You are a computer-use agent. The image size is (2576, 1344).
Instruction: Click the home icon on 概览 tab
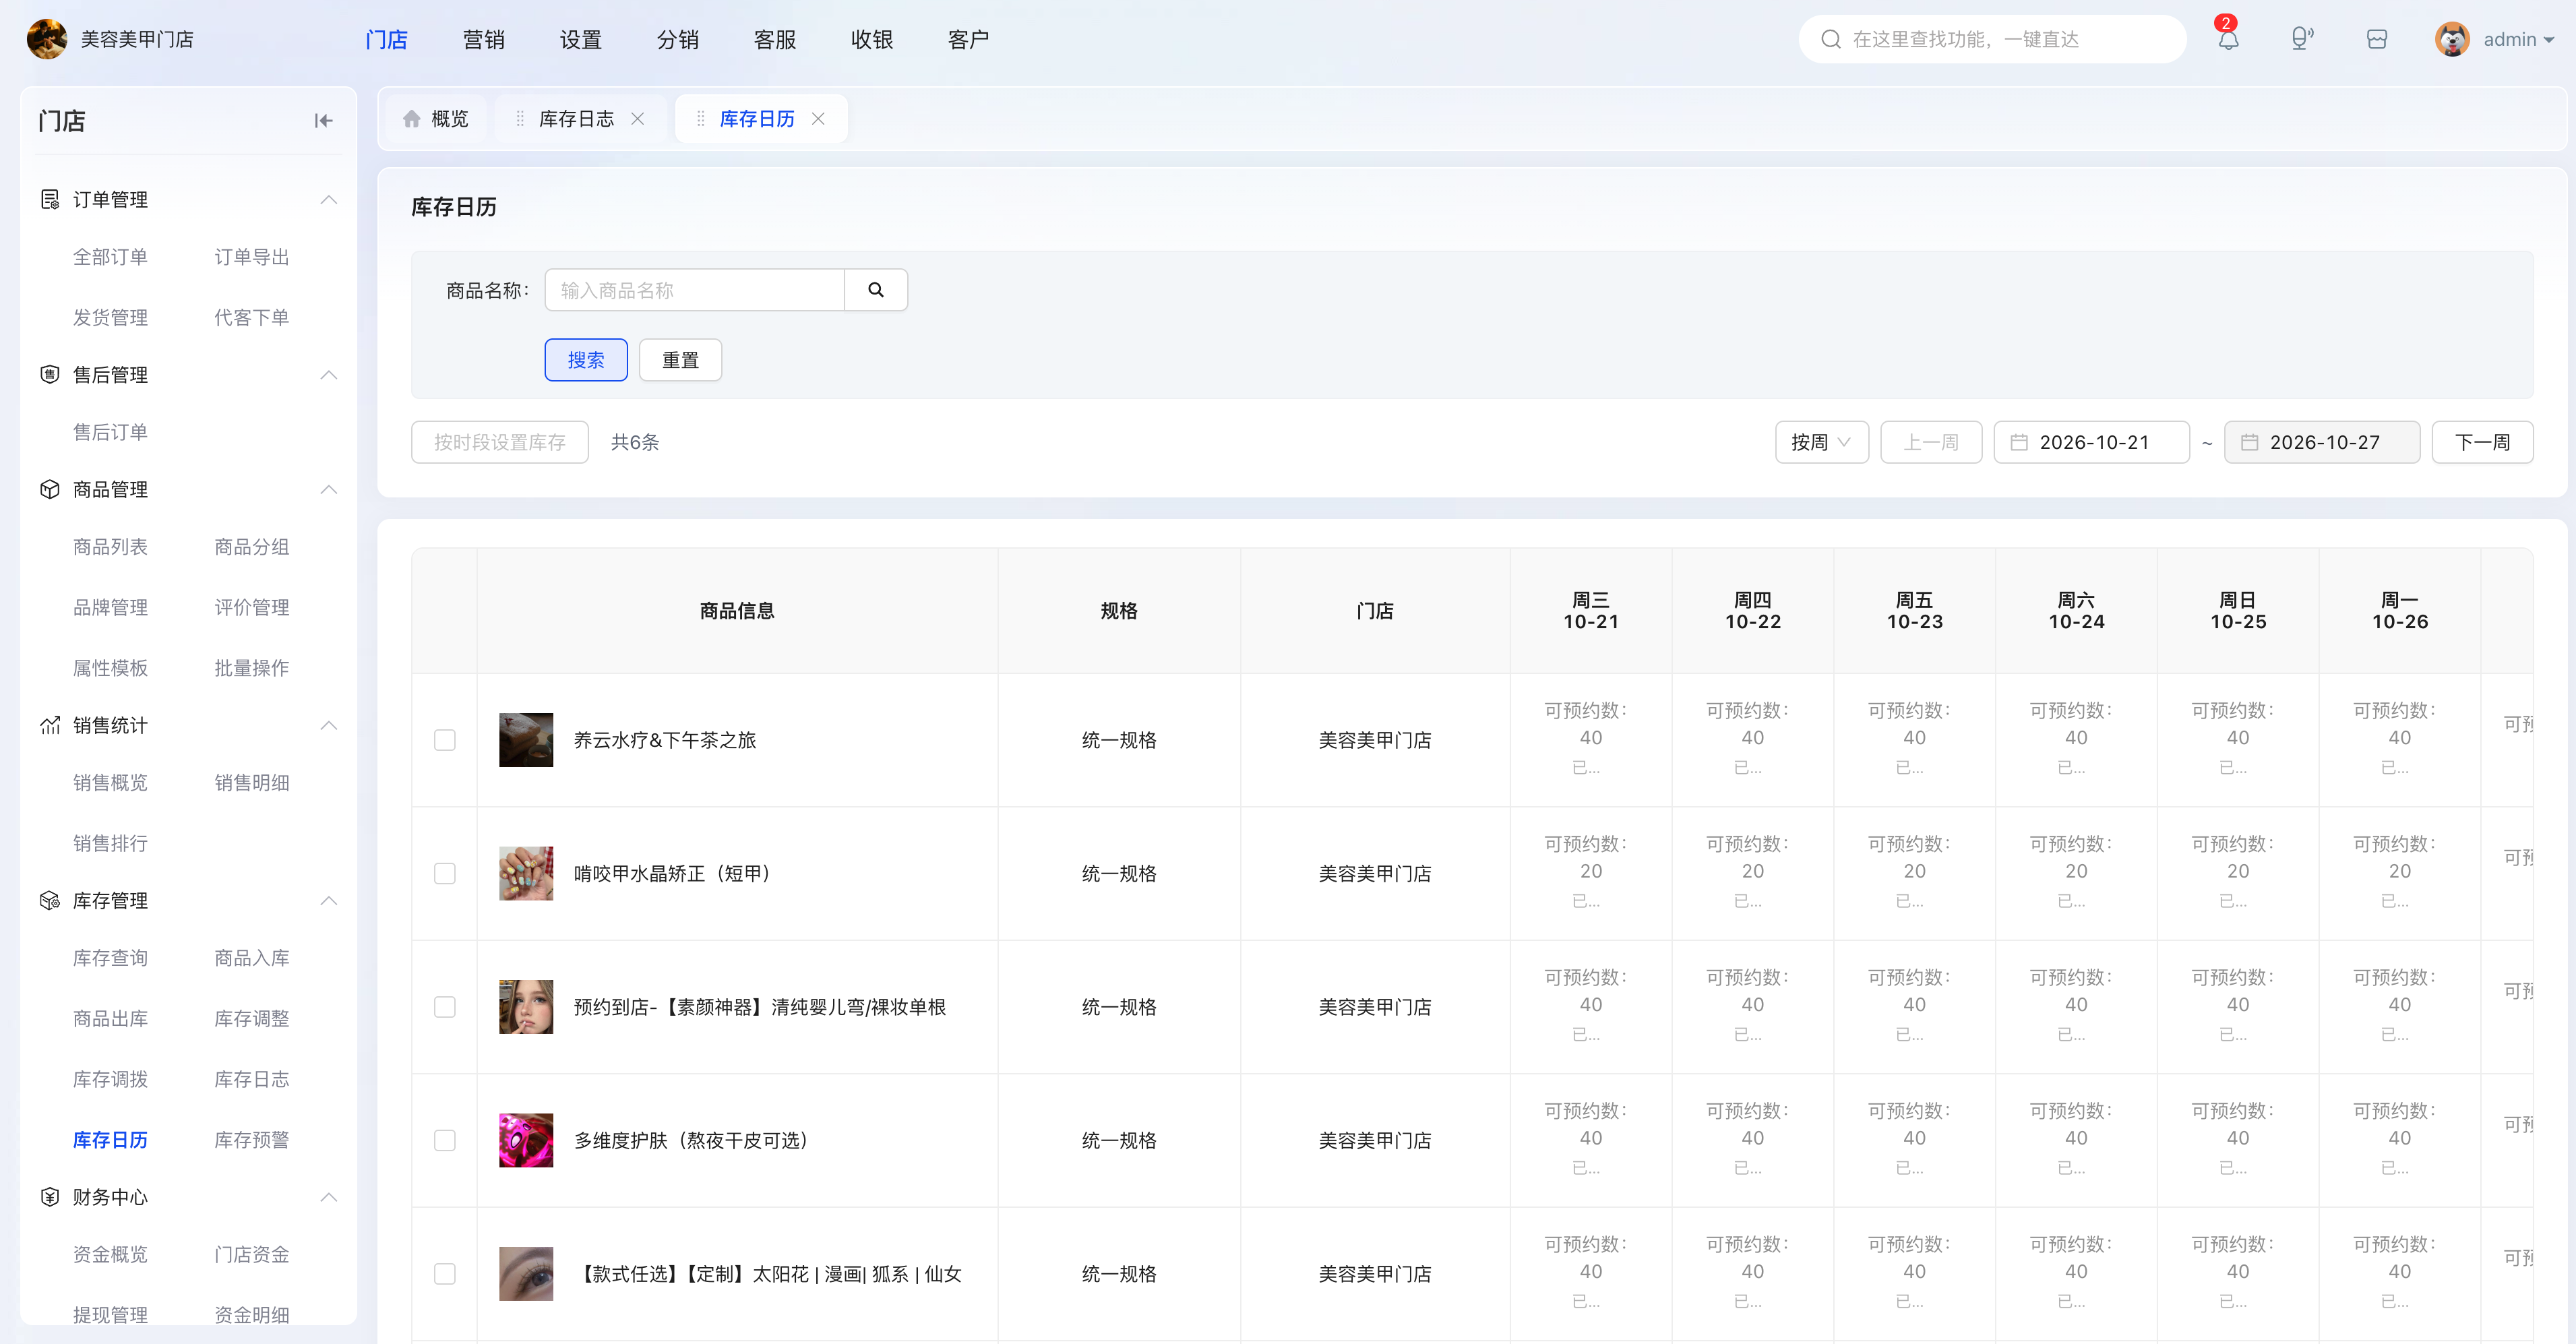point(411,119)
